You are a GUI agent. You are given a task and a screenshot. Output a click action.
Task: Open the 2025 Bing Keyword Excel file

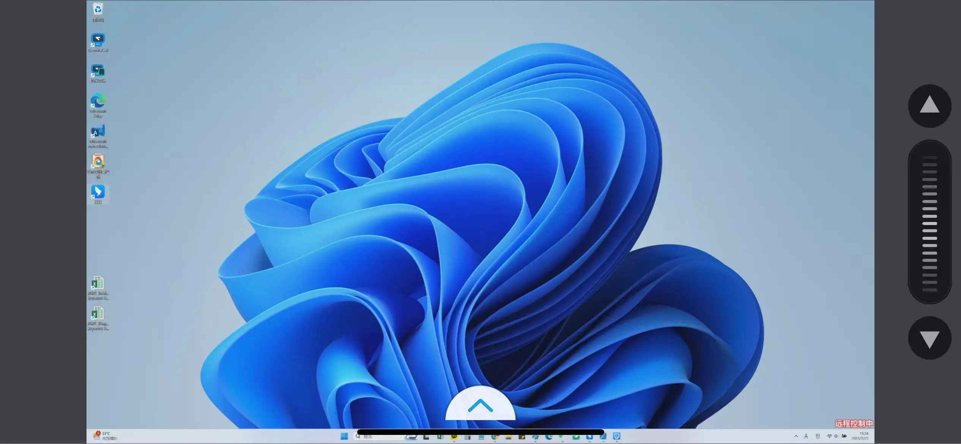tap(98, 318)
